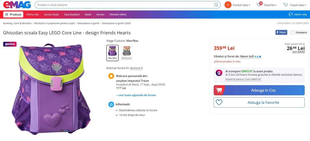Click the Genius badge on product image
Viewport: 310px width, 141px height.
(10, 44)
